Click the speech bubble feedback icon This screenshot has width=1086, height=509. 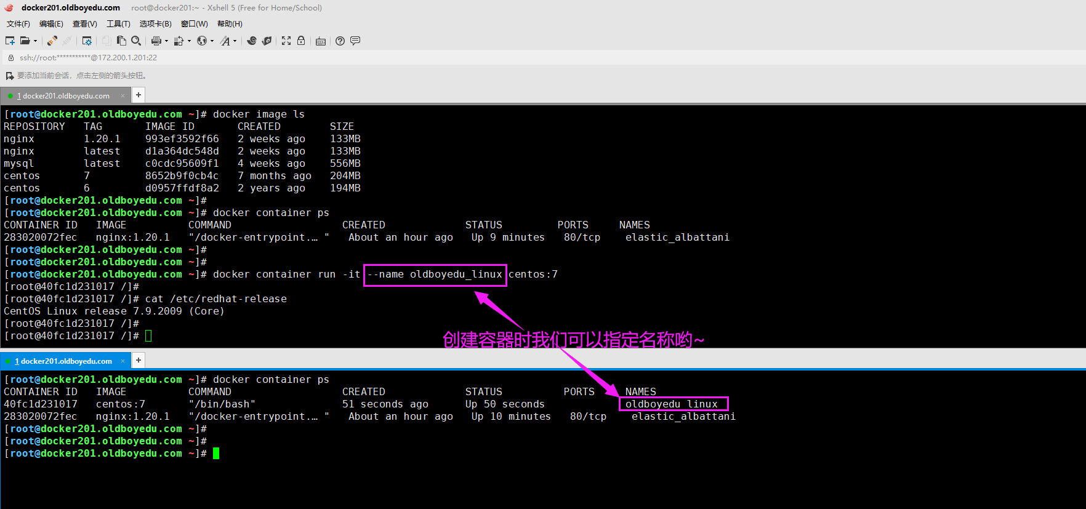[355, 41]
